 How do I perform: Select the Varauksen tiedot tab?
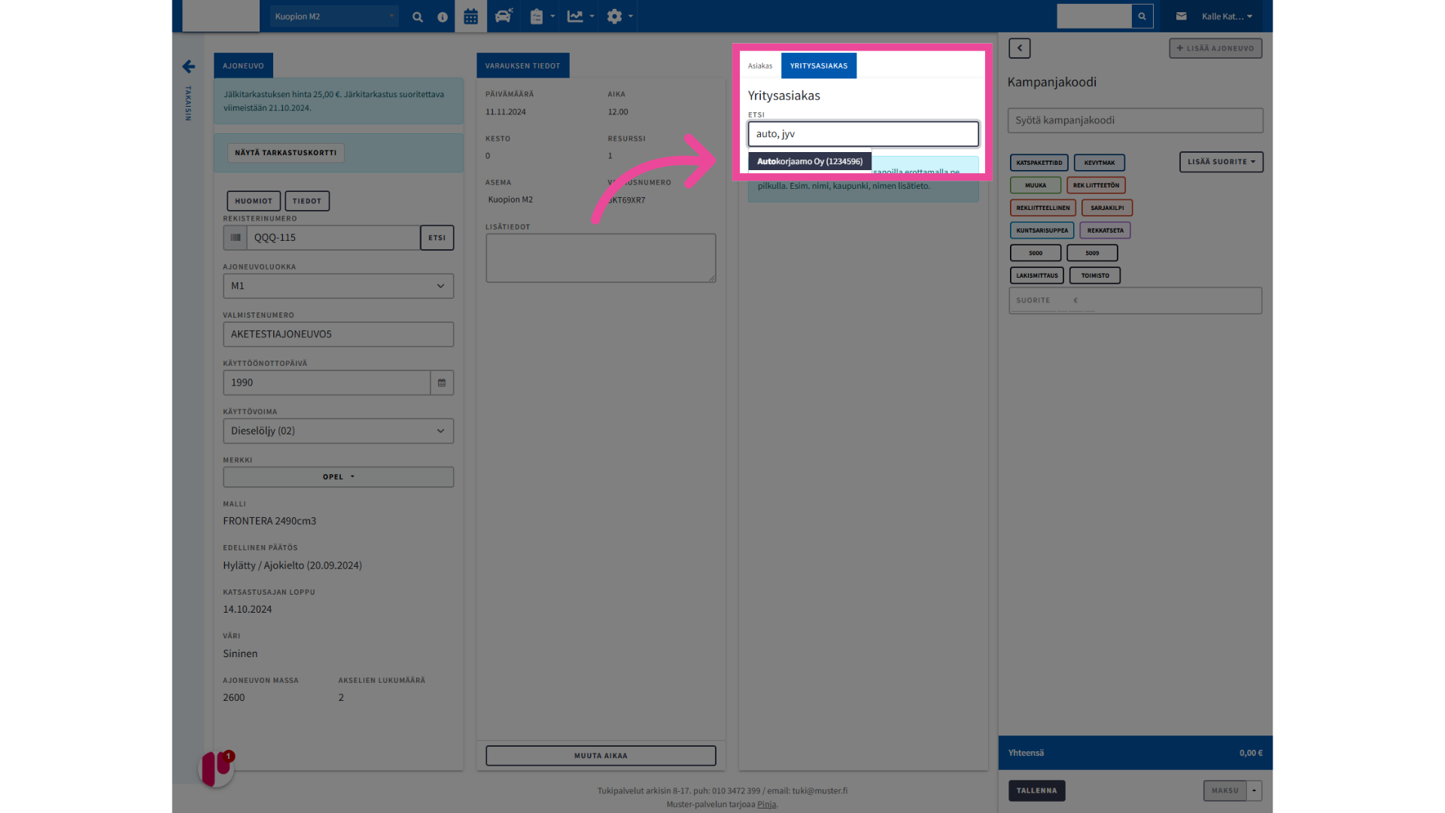[x=522, y=66]
